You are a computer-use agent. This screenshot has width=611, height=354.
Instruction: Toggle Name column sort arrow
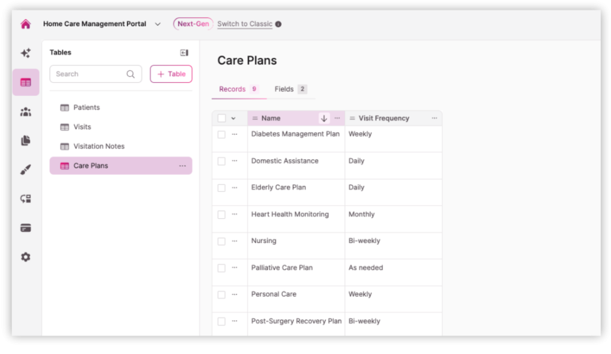[324, 118]
